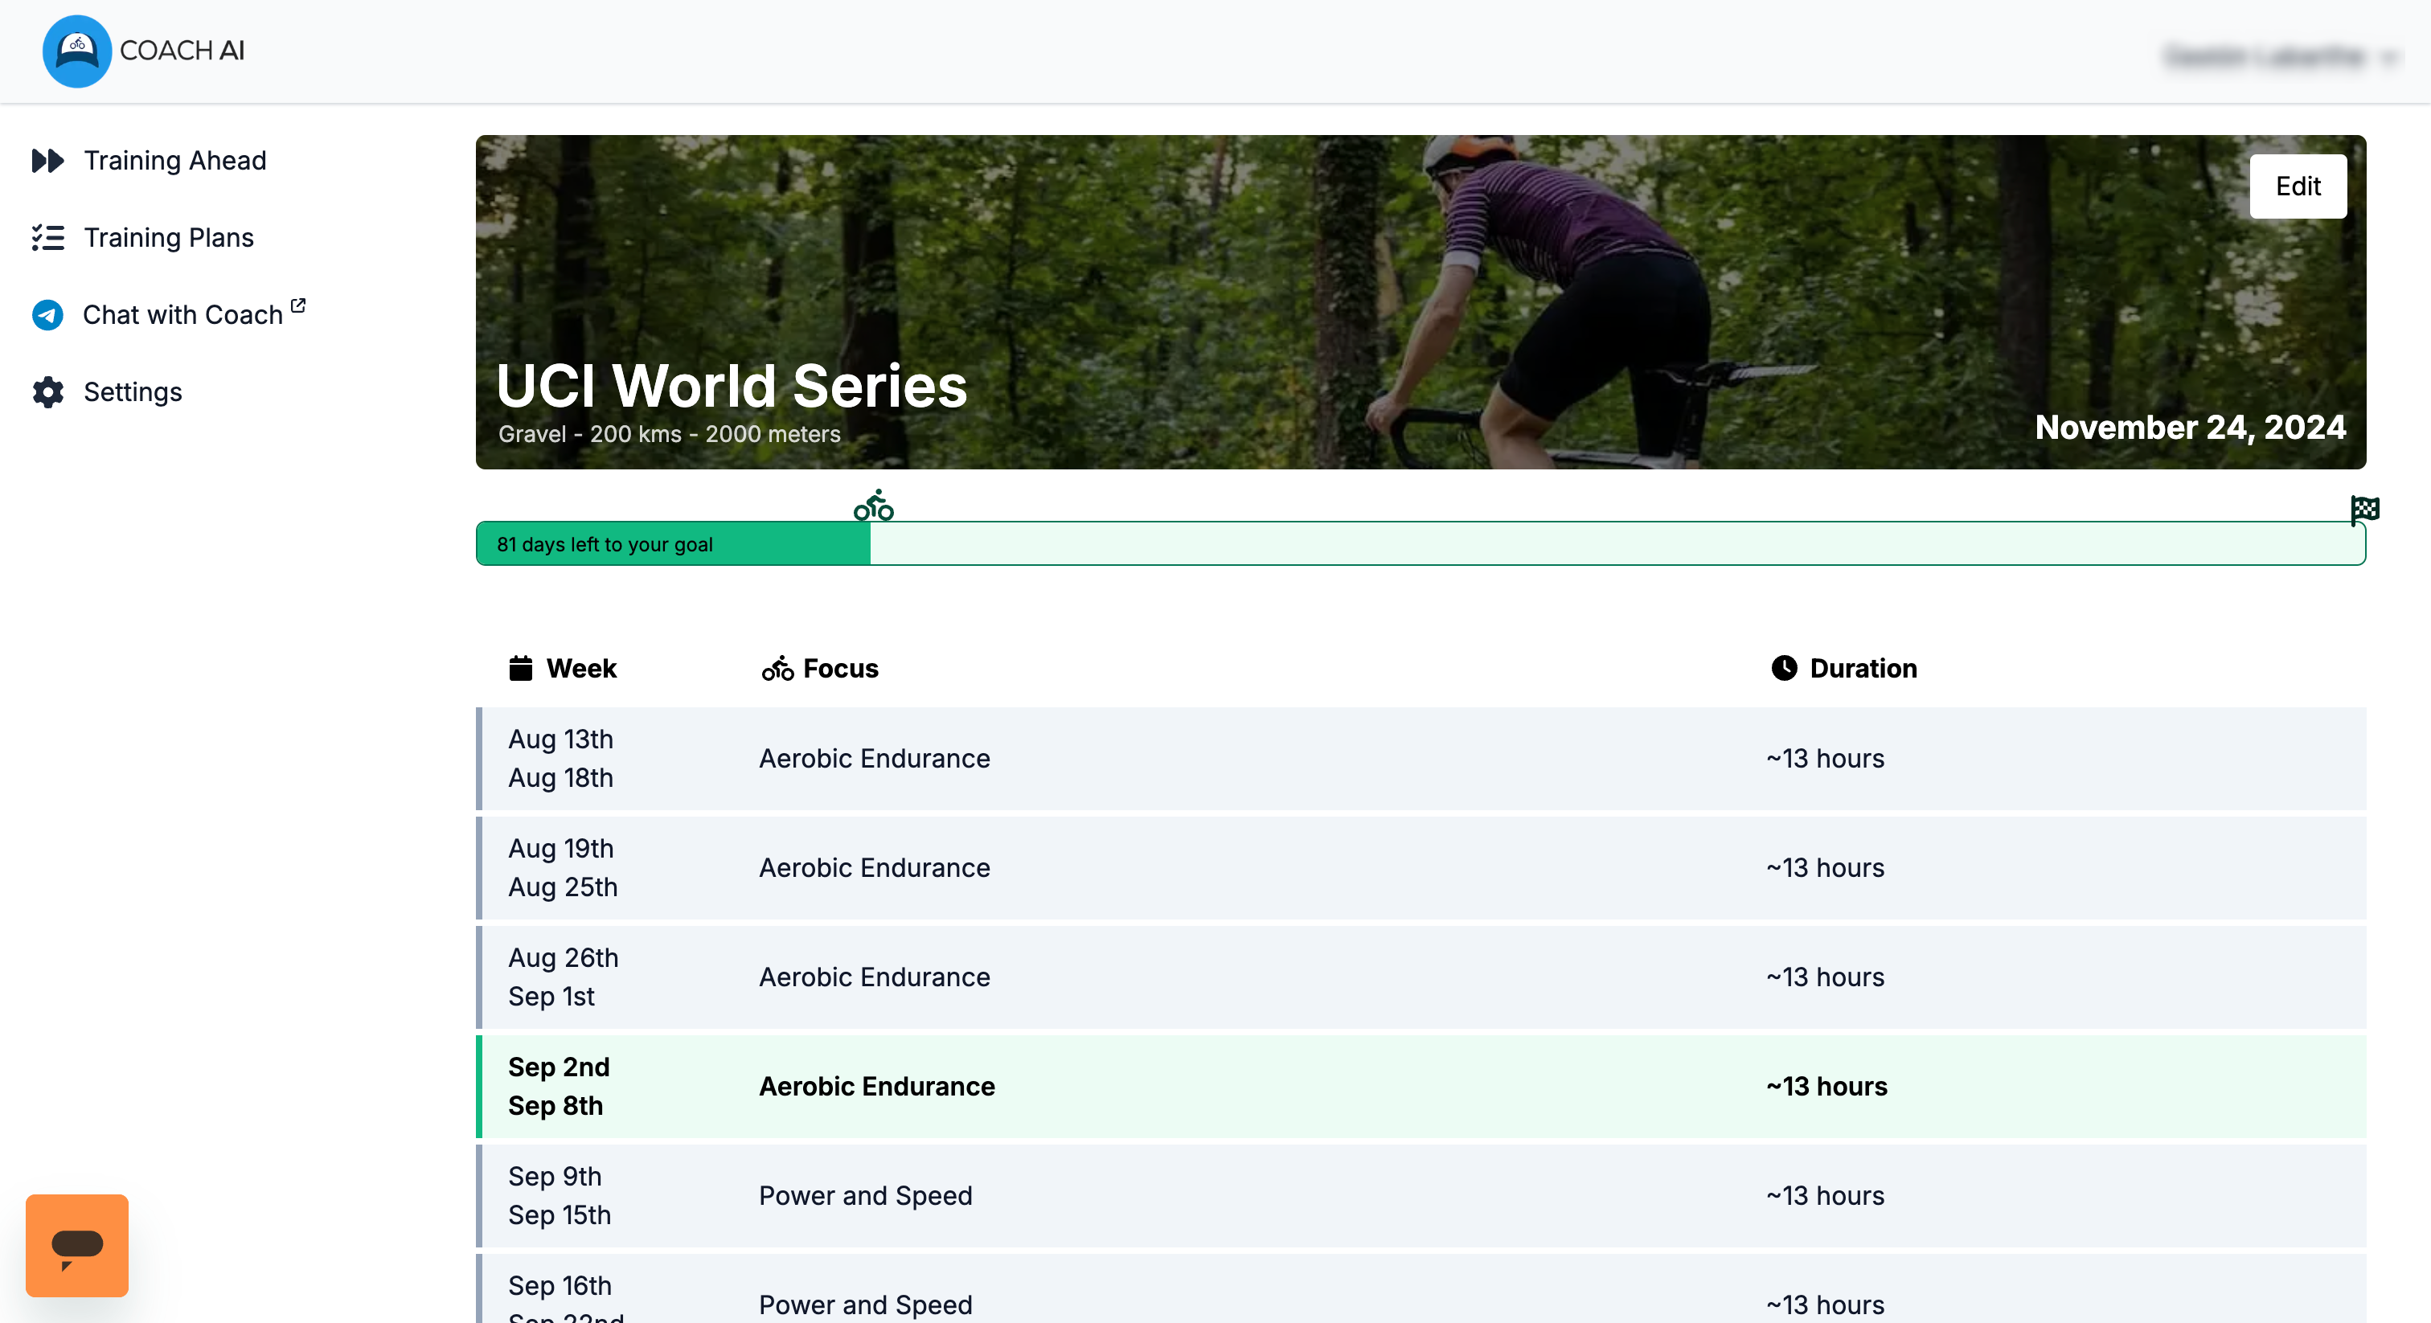Click the cyclist icon on progress bar
Screen dimensions: 2431x1323
click(873, 506)
